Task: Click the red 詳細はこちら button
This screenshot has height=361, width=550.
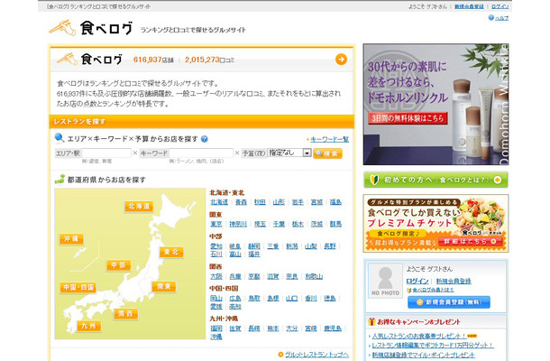Action: coord(471,242)
